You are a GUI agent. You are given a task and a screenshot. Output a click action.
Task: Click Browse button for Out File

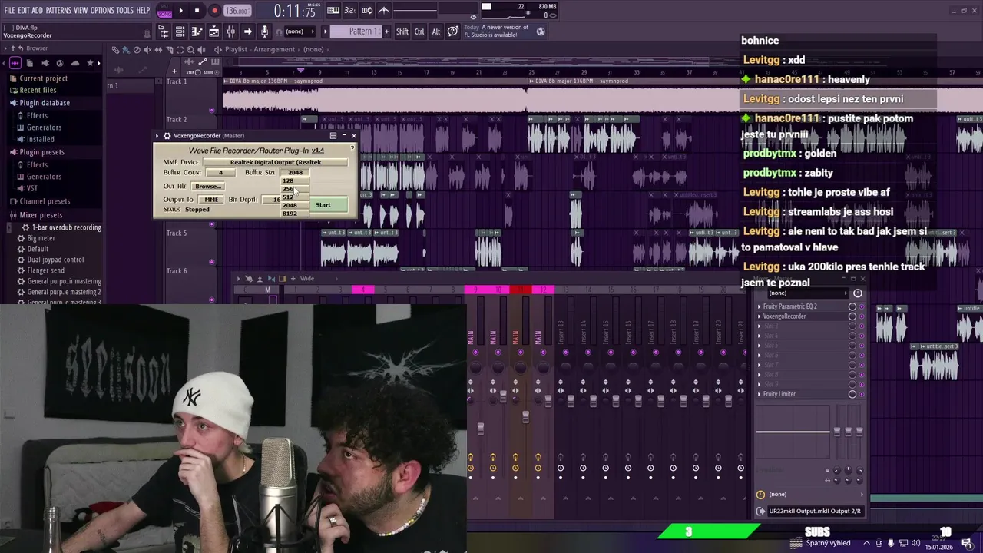pos(207,187)
